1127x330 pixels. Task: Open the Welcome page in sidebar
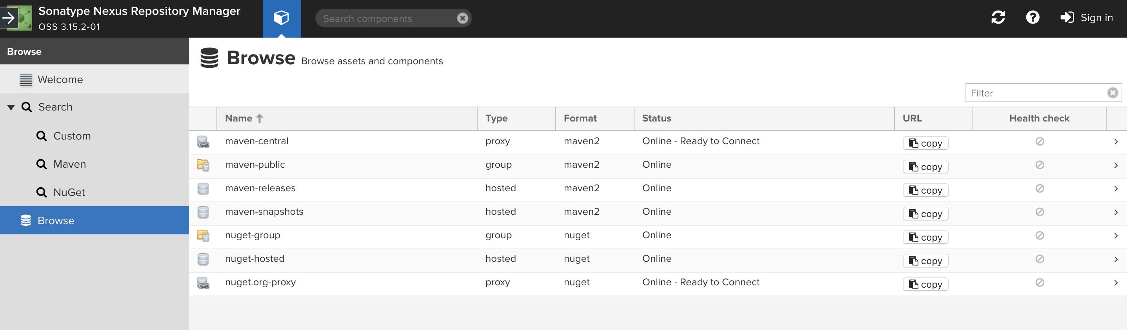[60, 80]
